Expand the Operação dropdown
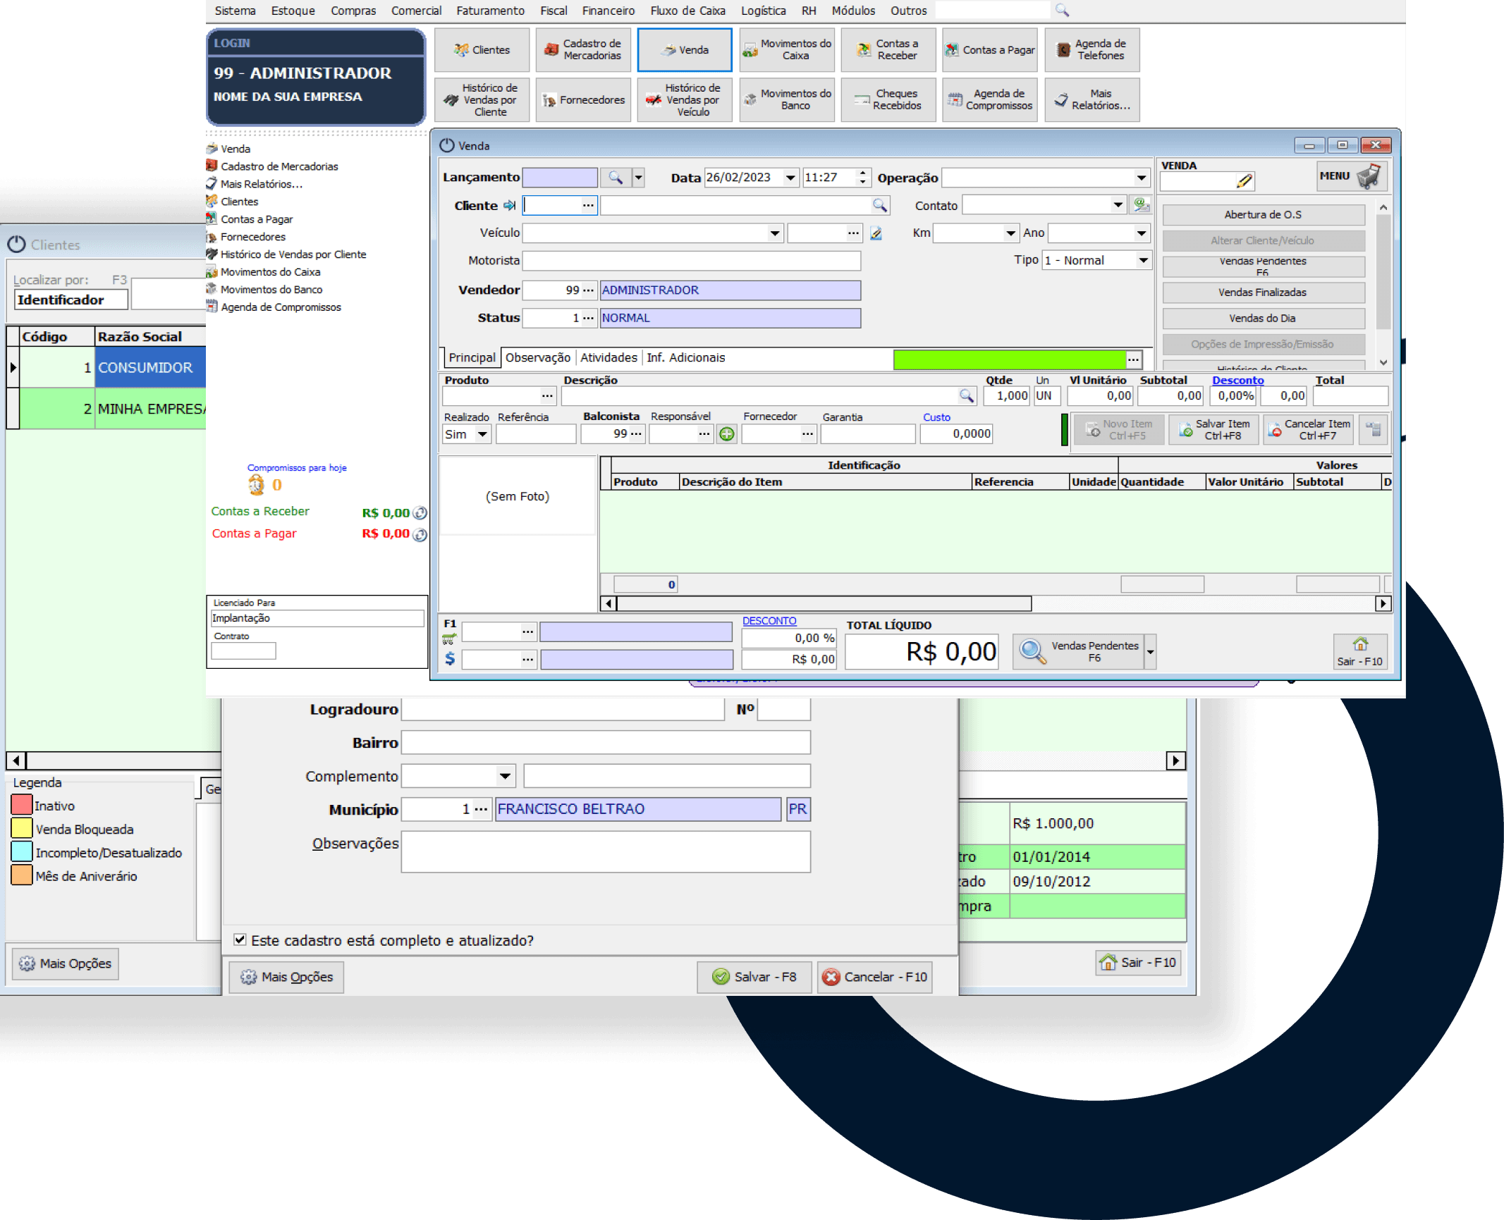The width and height of the screenshot is (1504, 1220). [x=1141, y=178]
